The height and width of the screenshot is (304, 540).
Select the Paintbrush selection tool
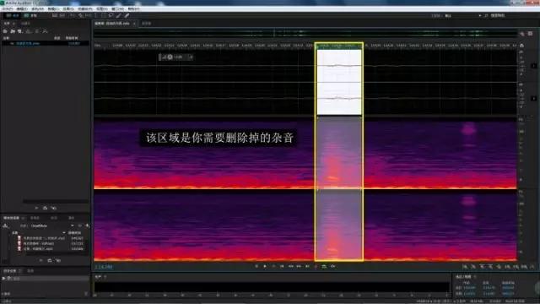coord(119,15)
